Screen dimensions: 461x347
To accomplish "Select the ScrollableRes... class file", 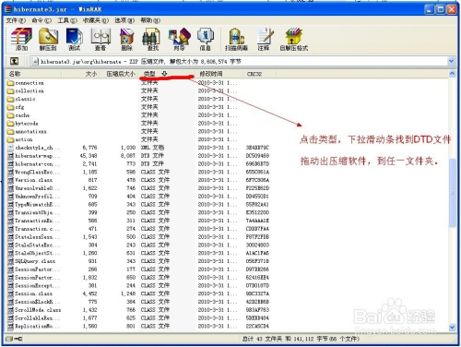I will pyautogui.click(x=138, y=317).
